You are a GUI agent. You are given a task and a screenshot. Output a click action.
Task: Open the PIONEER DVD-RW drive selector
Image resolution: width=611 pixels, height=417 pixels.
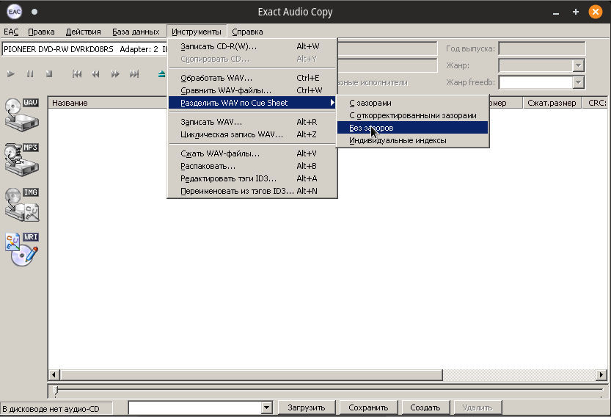pos(85,49)
